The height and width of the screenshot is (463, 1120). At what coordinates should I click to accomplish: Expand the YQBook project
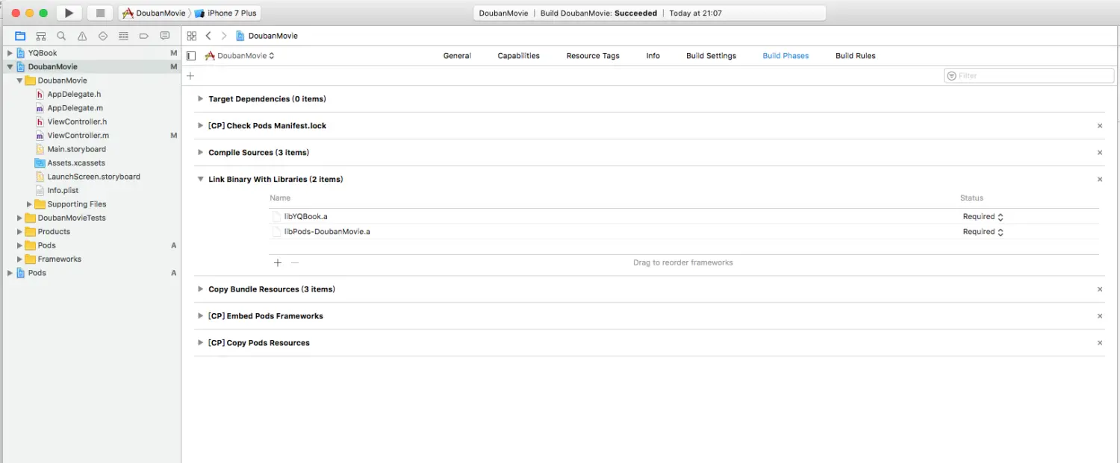10,53
